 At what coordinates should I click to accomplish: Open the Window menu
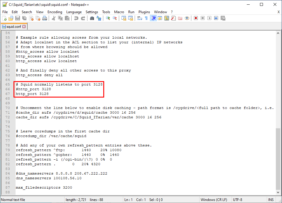161,12
